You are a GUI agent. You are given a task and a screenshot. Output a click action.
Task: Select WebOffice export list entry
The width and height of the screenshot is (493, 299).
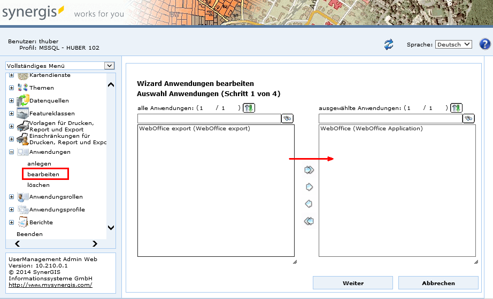point(195,129)
